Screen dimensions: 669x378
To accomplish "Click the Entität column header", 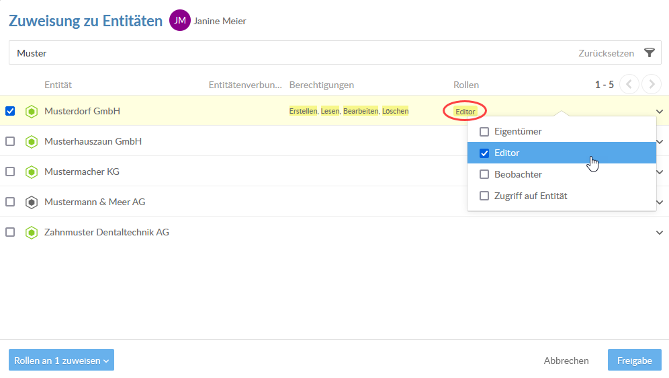I will point(58,85).
